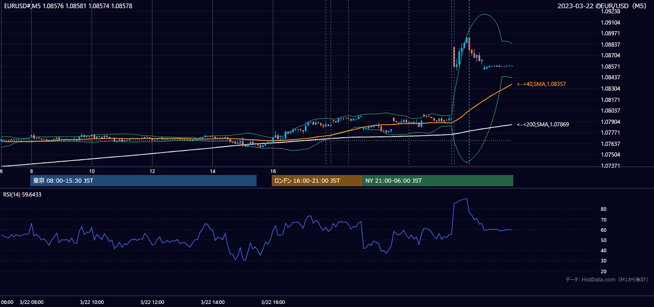Click the hour tick 12 under the price chart

tap(152, 171)
